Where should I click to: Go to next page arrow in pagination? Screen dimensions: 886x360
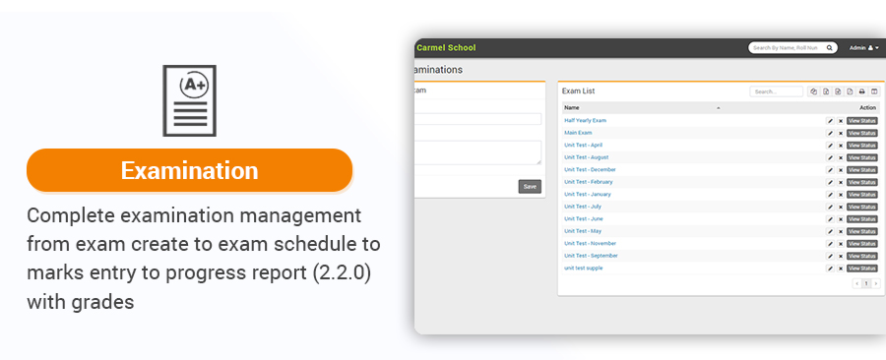876,284
